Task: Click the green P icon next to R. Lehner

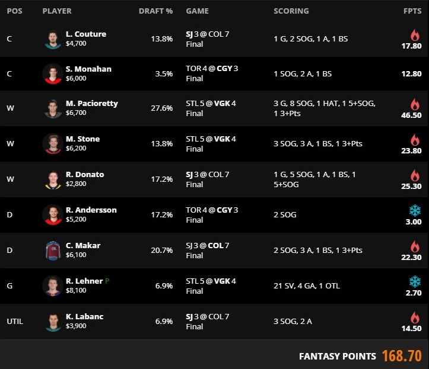Action: pos(107,281)
